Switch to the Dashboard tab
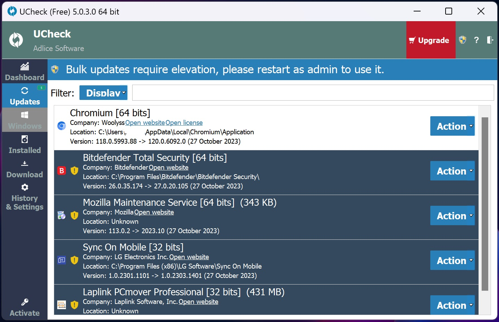Viewport: 499px width, 322px height. pyautogui.click(x=25, y=71)
